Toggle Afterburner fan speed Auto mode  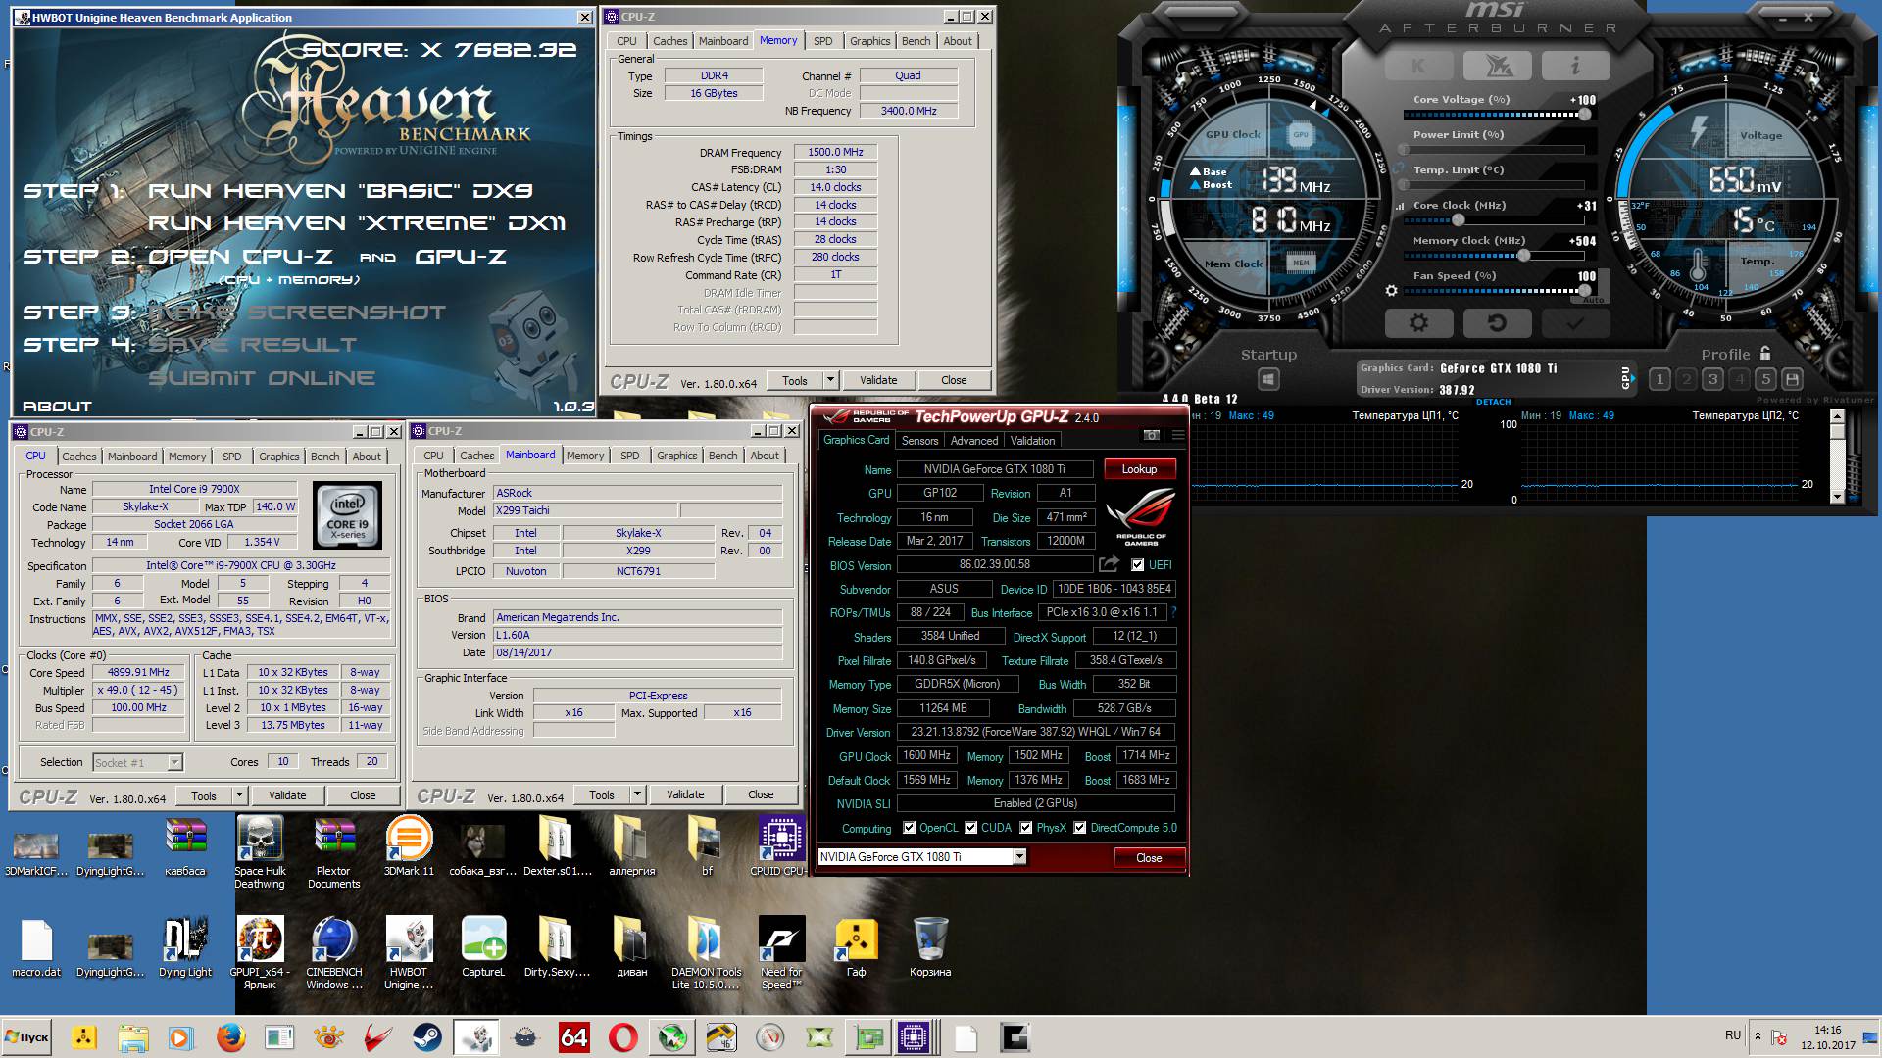coord(1593,300)
